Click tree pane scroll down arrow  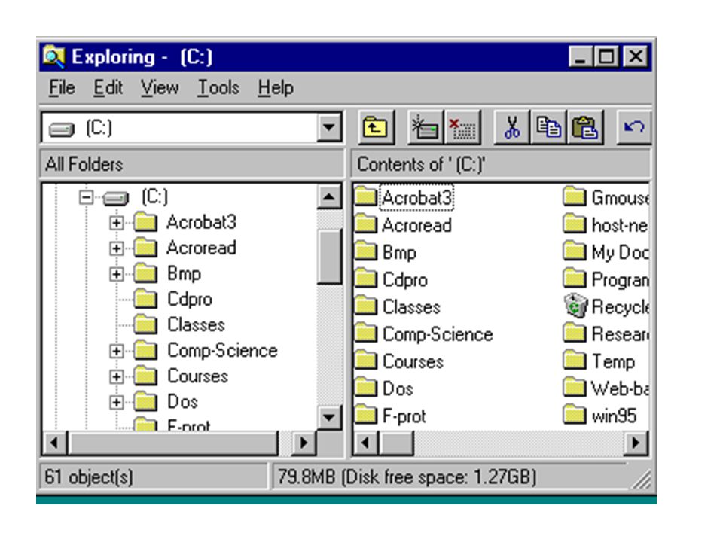(x=329, y=418)
